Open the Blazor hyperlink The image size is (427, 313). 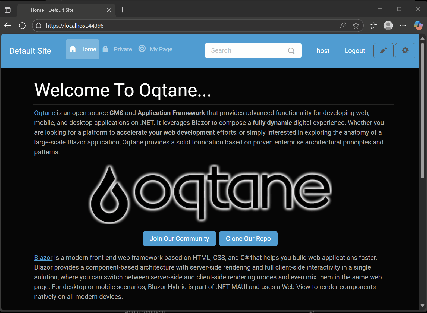[x=43, y=258]
